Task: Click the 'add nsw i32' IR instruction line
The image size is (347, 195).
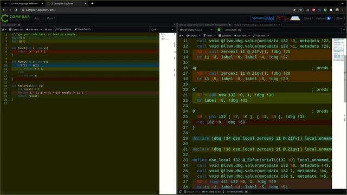Action: (x=262, y=95)
